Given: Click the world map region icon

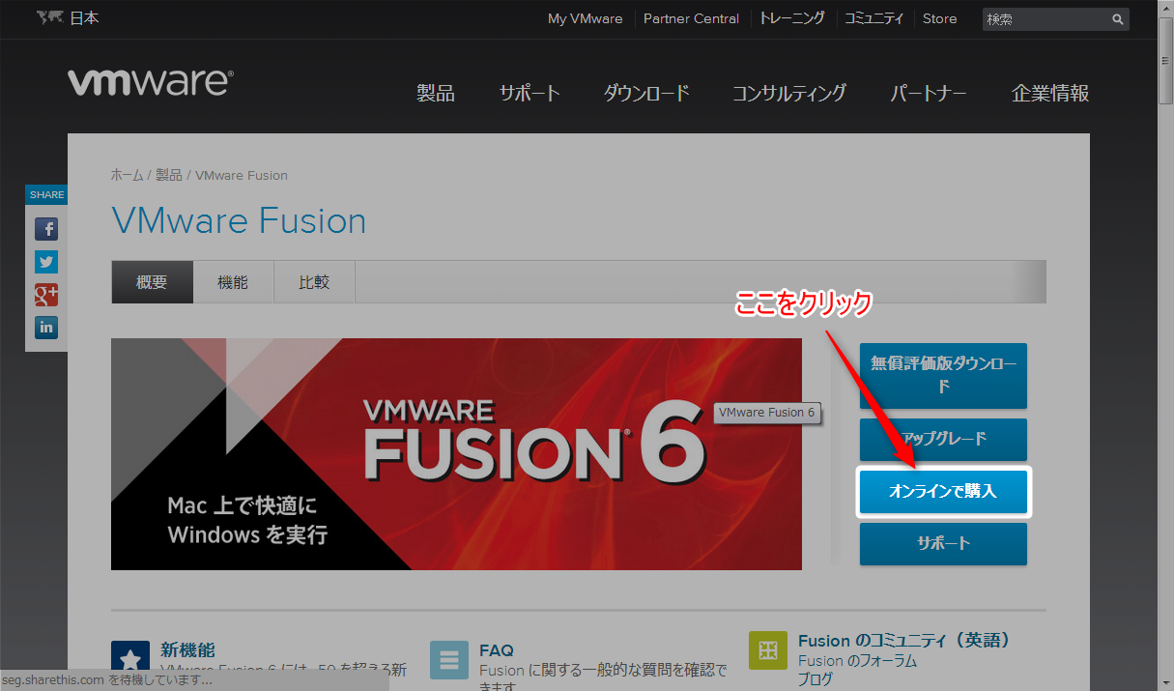Looking at the screenshot, I should [x=50, y=18].
